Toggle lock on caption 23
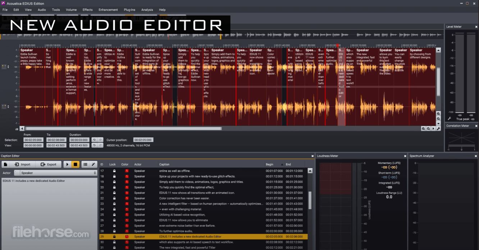The height and width of the screenshot is (250, 479). tap(114, 204)
